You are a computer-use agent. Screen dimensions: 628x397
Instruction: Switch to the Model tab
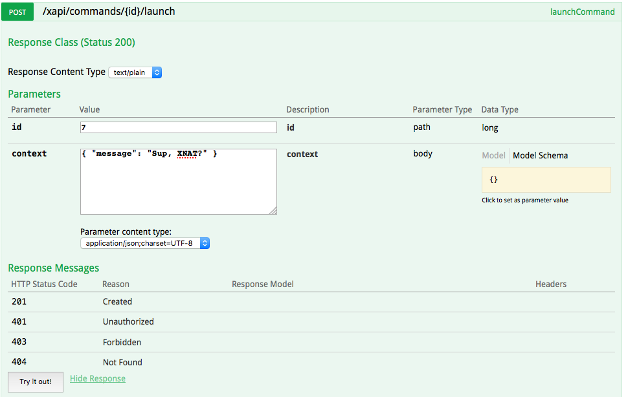coord(493,155)
